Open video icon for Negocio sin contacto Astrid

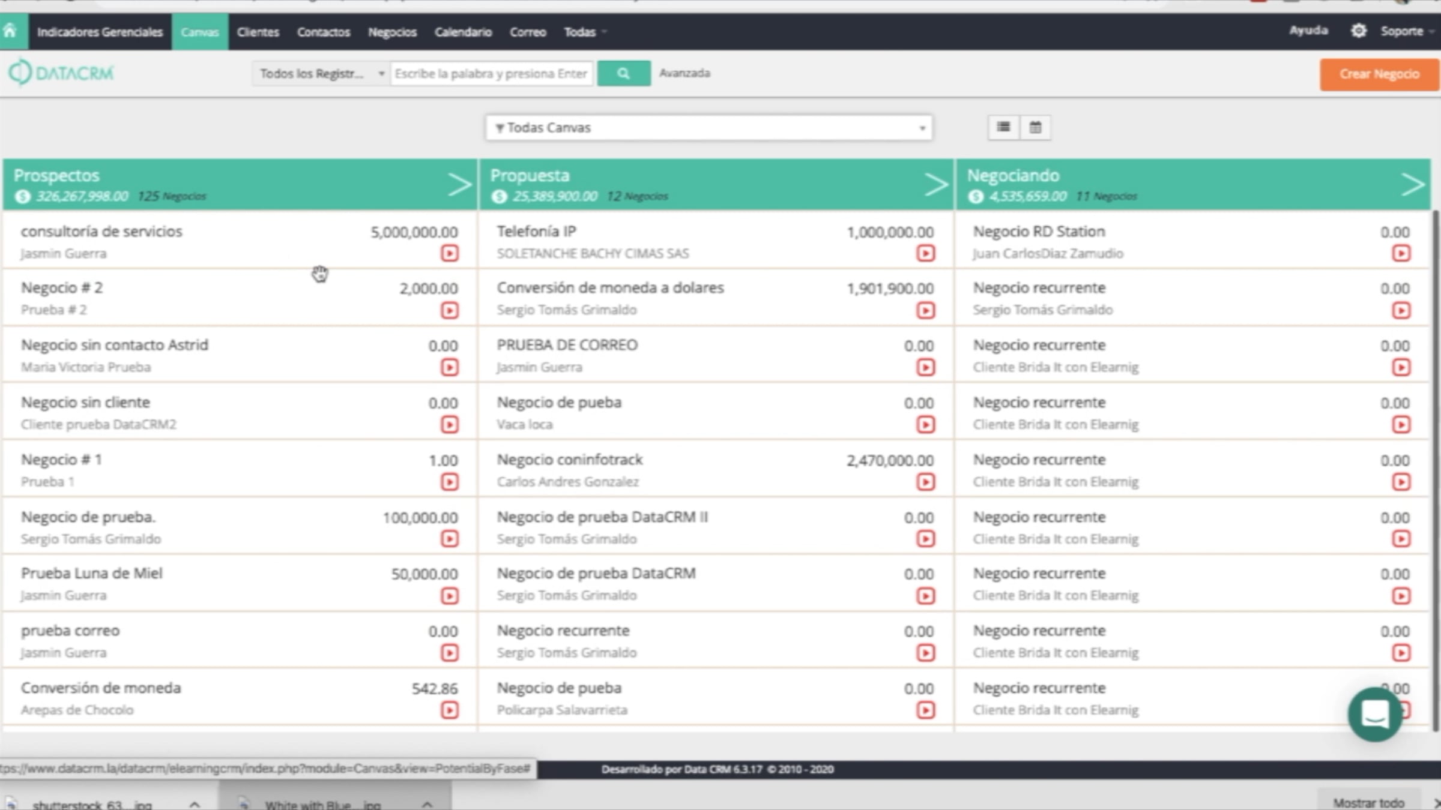[450, 367]
